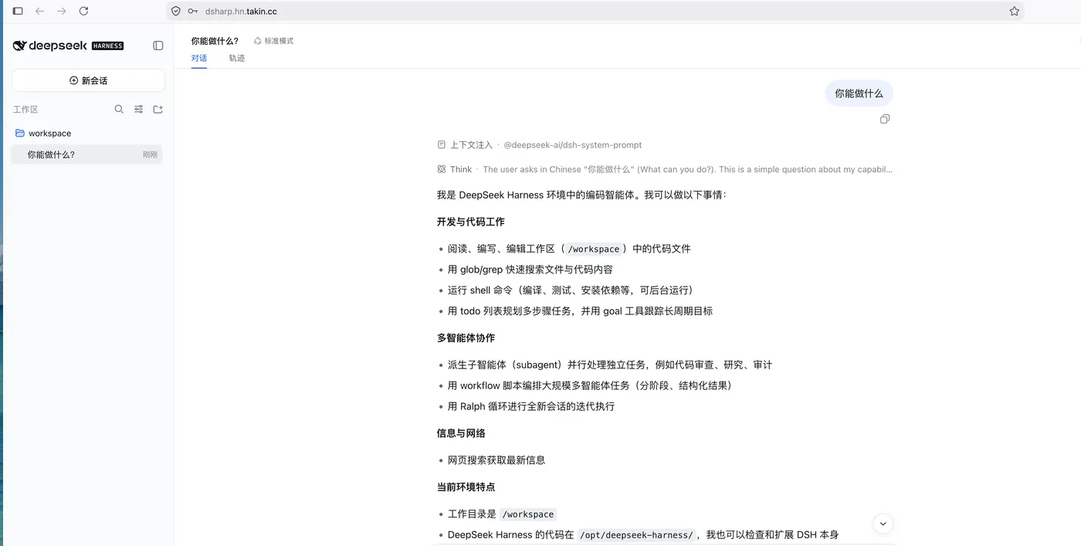The image size is (1081, 546).
Task: Open the 你能做什么? conversation in sidebar
Action: tap(86, 154)
